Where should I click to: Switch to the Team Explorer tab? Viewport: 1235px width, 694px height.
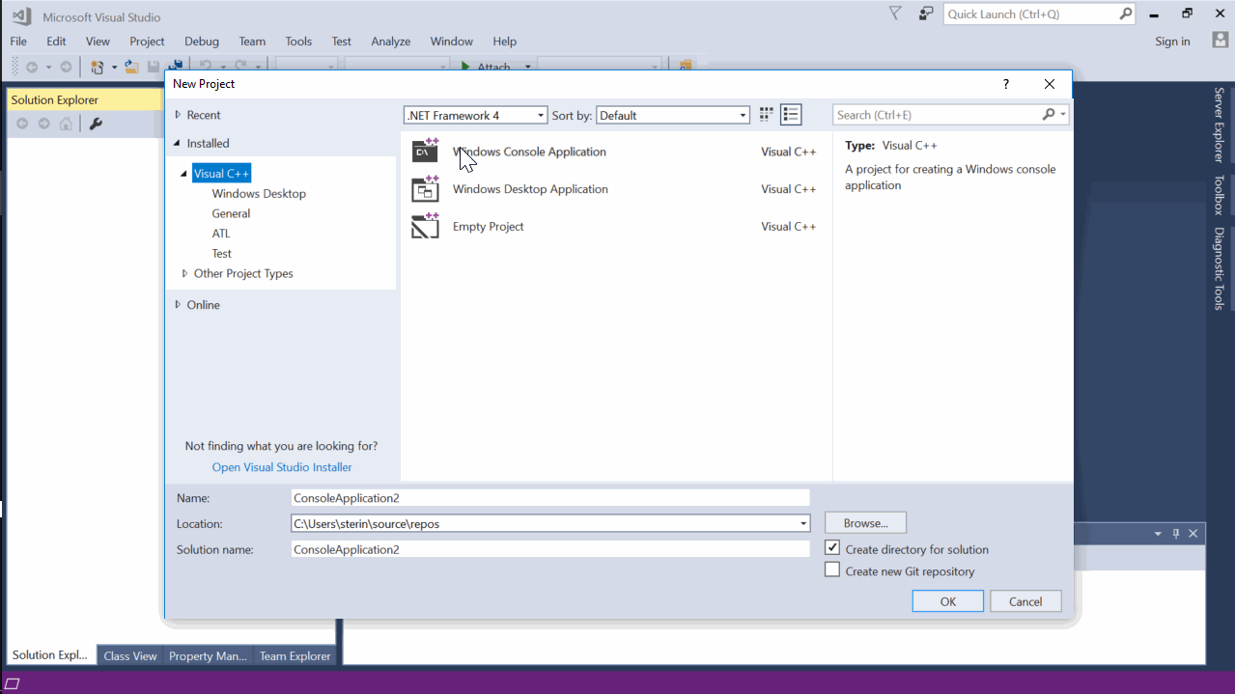(295, 655)
